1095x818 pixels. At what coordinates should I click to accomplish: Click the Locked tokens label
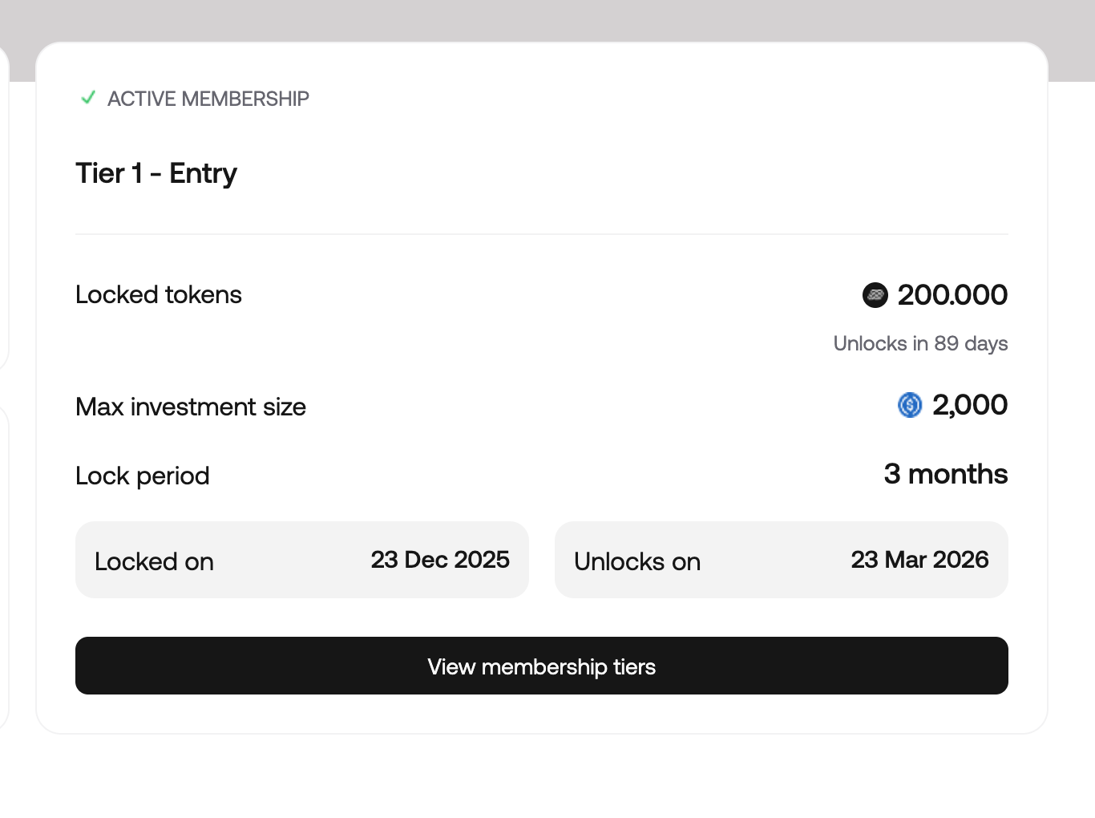[158, 294]
